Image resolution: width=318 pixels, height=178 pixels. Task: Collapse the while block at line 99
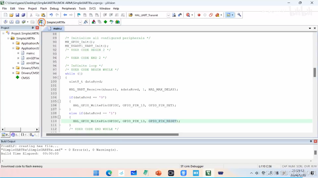[59, 78]
